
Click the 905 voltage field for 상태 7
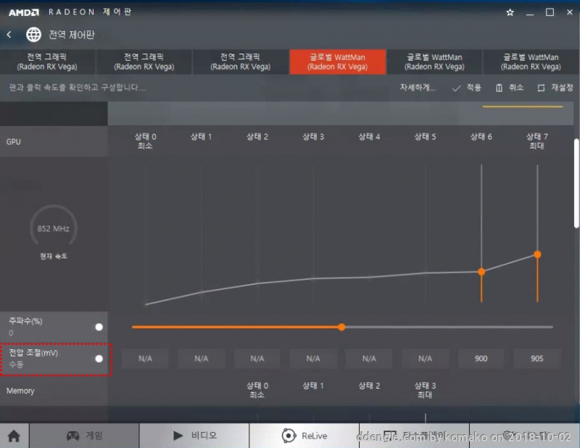coord(536,359)
